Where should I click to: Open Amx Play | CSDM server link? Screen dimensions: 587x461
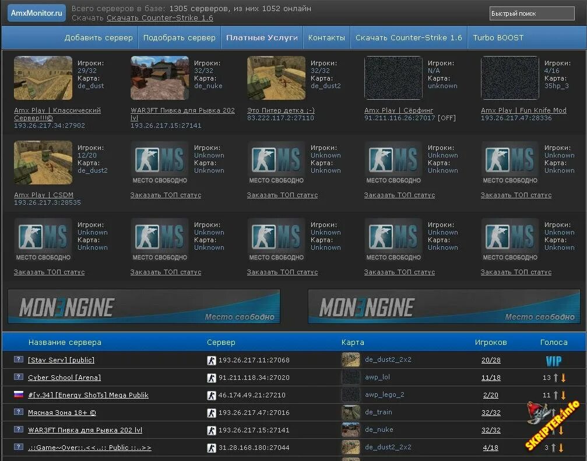pos(43,195)
